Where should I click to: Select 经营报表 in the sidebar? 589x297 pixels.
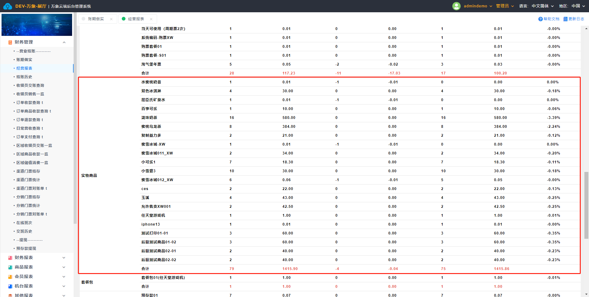24,68
